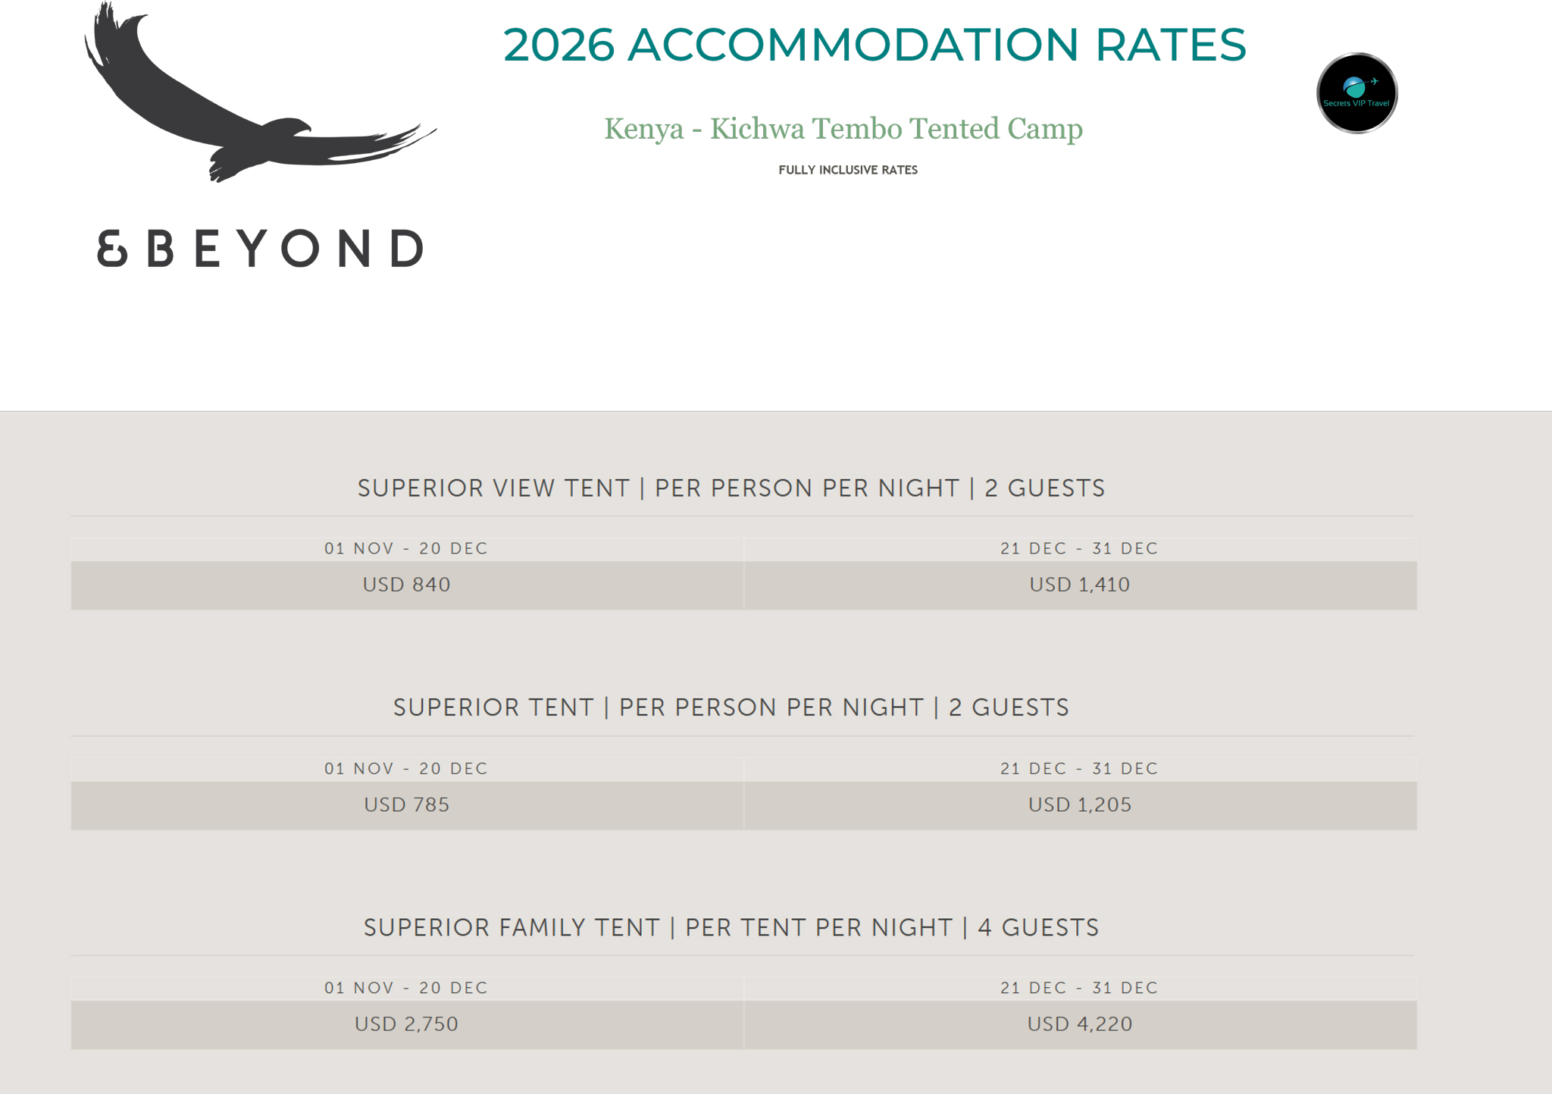The height and width of the screenshot is (1094, 1552).
Task: Select the Superior Family Tent section heading
Action: [731, 927]
